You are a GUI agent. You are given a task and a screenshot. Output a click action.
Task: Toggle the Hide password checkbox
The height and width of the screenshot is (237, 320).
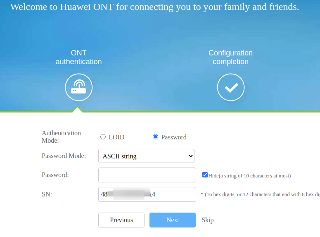point(205,175)
